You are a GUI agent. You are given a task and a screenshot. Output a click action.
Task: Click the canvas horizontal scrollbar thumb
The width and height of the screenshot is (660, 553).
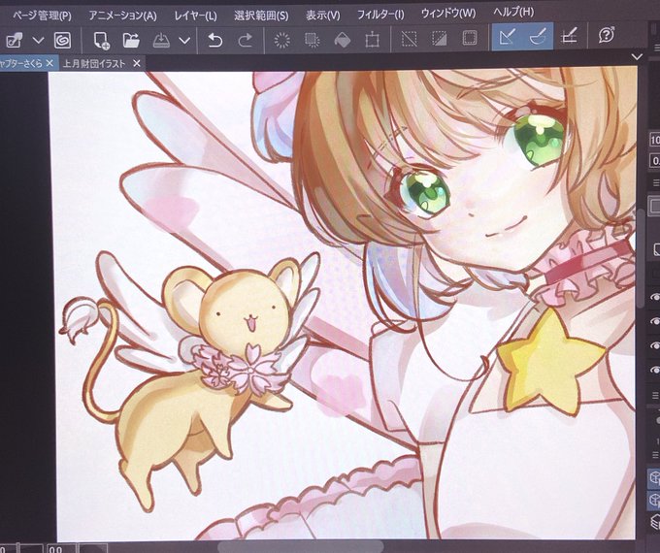(x=301, y=546)
